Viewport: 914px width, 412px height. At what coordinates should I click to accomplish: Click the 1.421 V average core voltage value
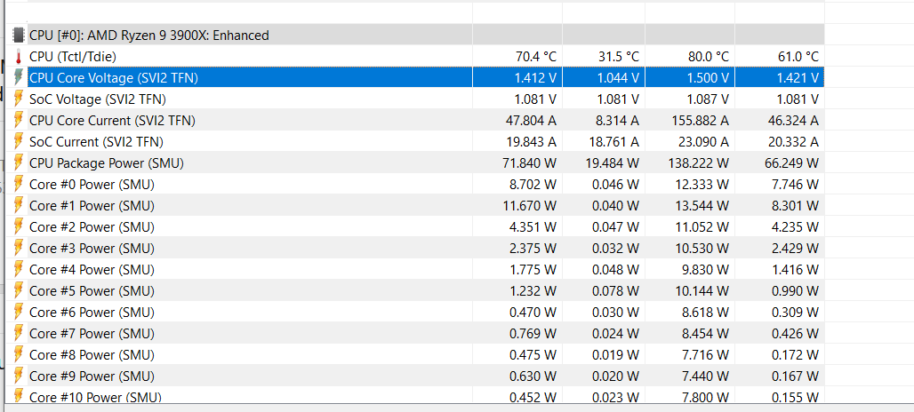coord(798,78)
